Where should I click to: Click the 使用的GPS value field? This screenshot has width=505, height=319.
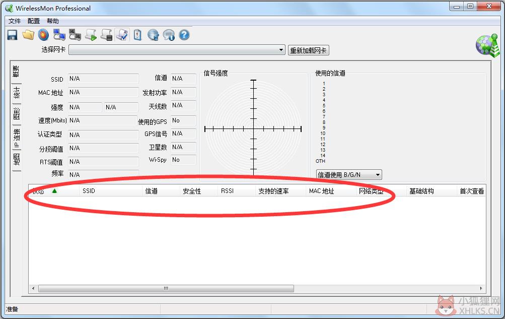pyautogui.click(x=183, y=120)
